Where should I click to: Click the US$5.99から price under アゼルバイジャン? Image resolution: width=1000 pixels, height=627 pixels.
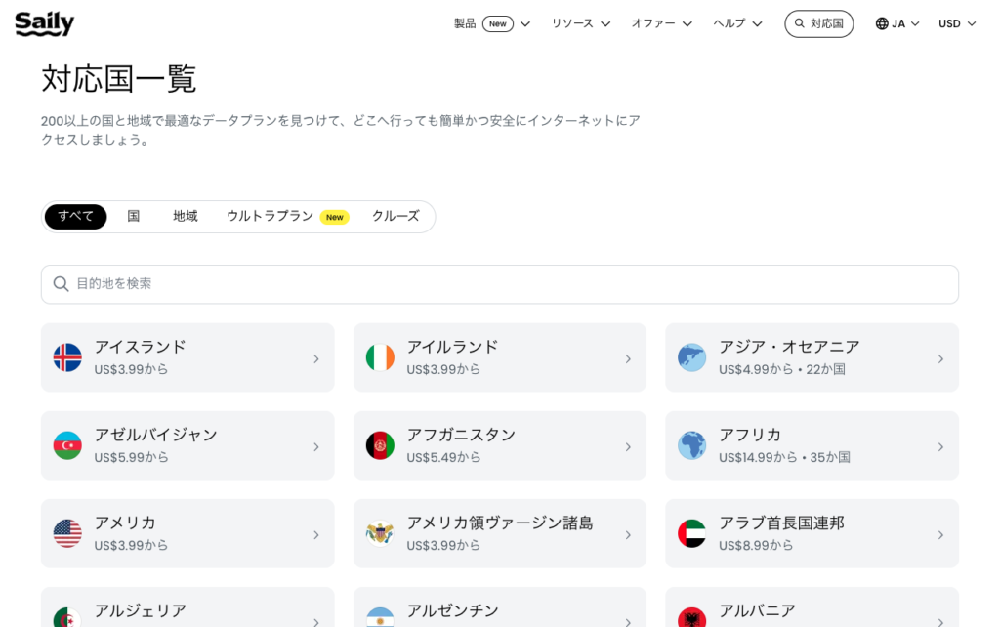(x=132, y=457)
